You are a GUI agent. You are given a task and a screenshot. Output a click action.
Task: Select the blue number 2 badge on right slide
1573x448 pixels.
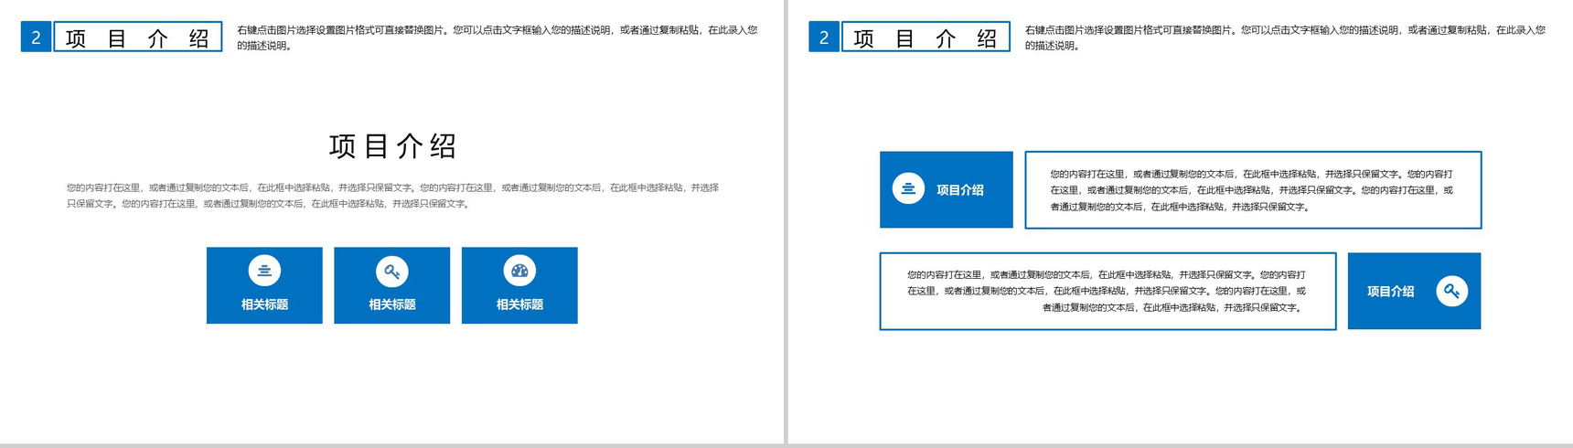tap(824, 37)
